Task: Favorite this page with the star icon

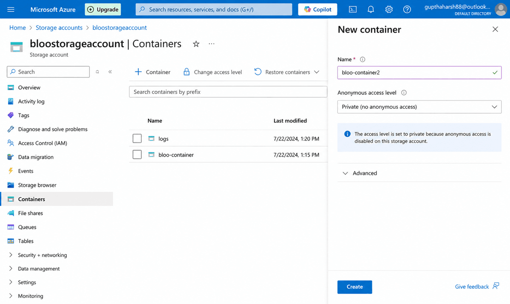Action: click(196, 44)
